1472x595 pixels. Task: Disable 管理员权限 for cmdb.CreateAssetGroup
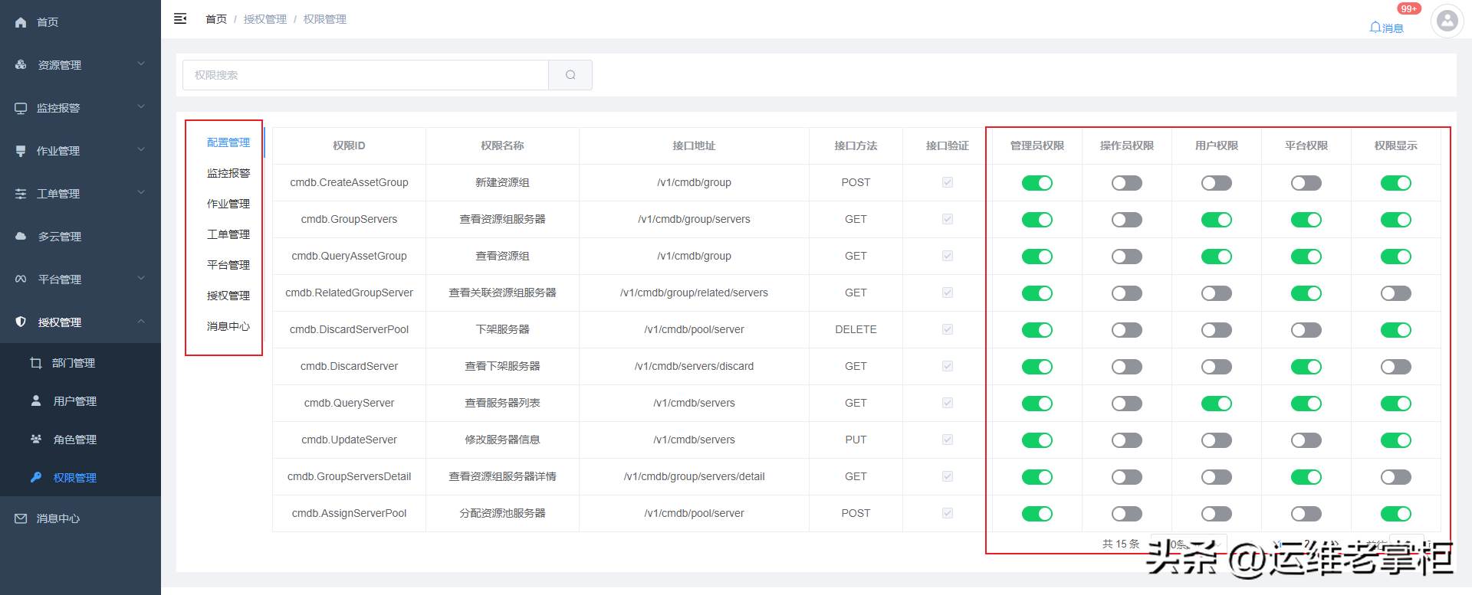coord(1037,183)
